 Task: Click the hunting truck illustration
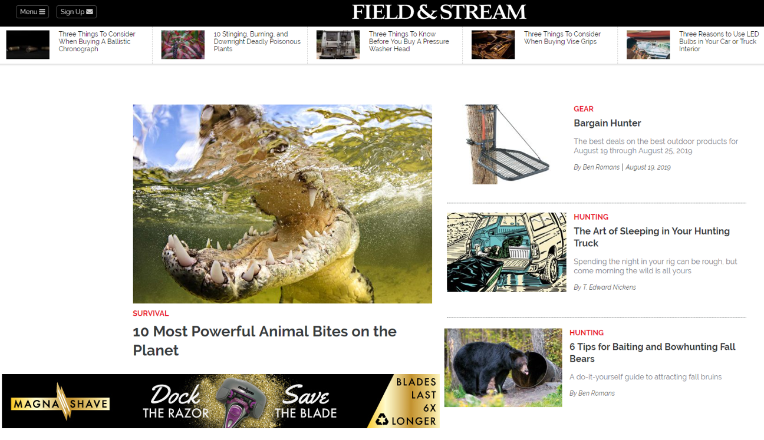pos(506,252)
